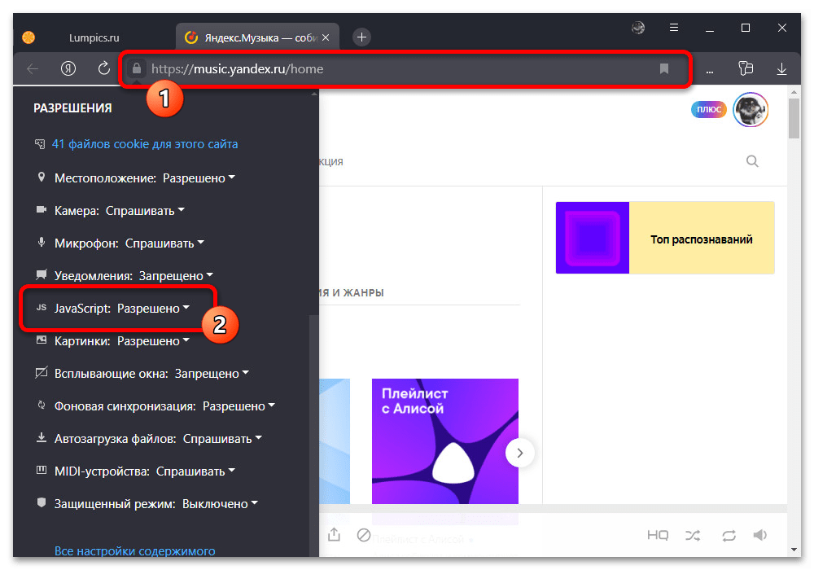The image size is (814, 570).
Task: Open downloads with the arrow icon
Action: pos(781,69)
